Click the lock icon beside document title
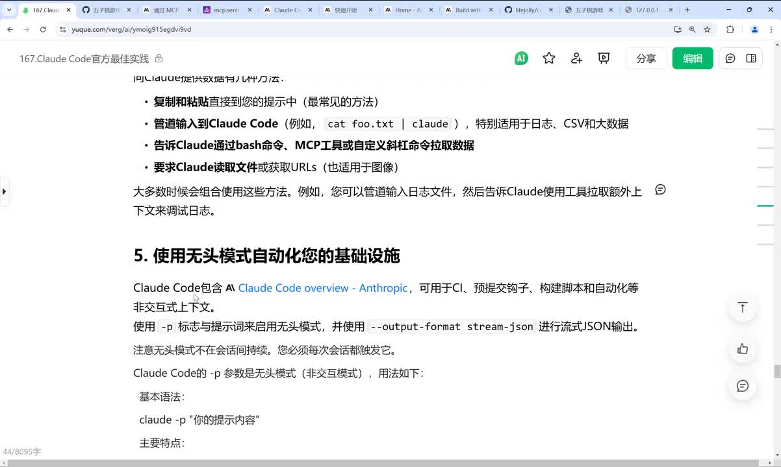This screenshot has width=781, height=467. pos(159,58)
